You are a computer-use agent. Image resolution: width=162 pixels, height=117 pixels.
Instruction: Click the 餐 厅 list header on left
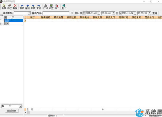pyautogui.click(x=14, y=17)
